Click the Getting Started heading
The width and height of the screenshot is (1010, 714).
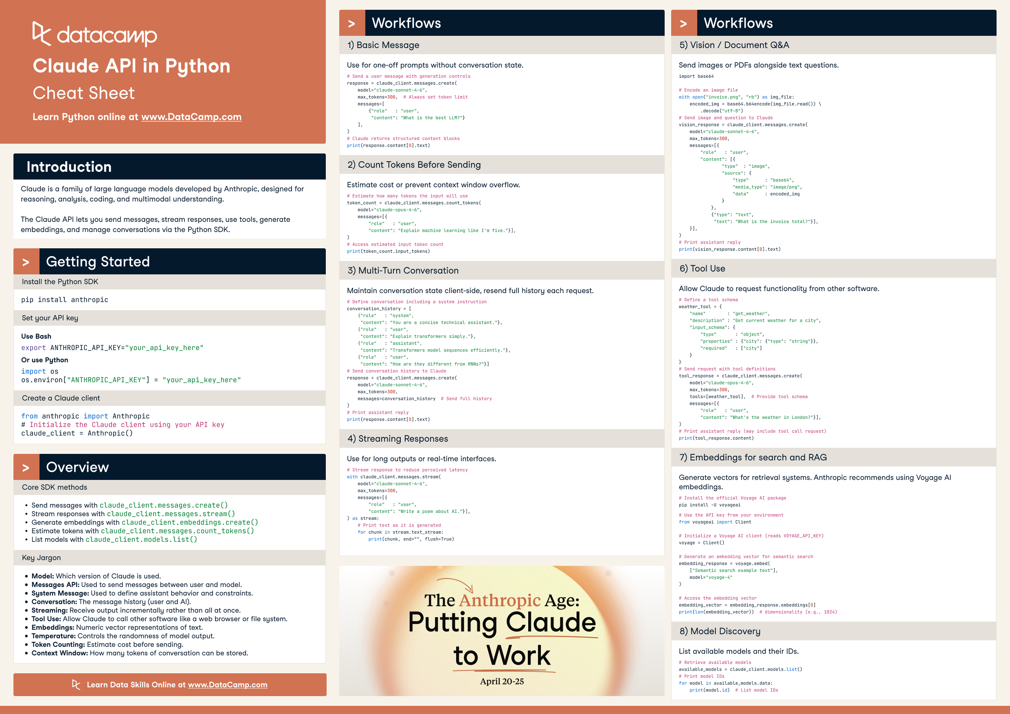click(x=98, y=262)
